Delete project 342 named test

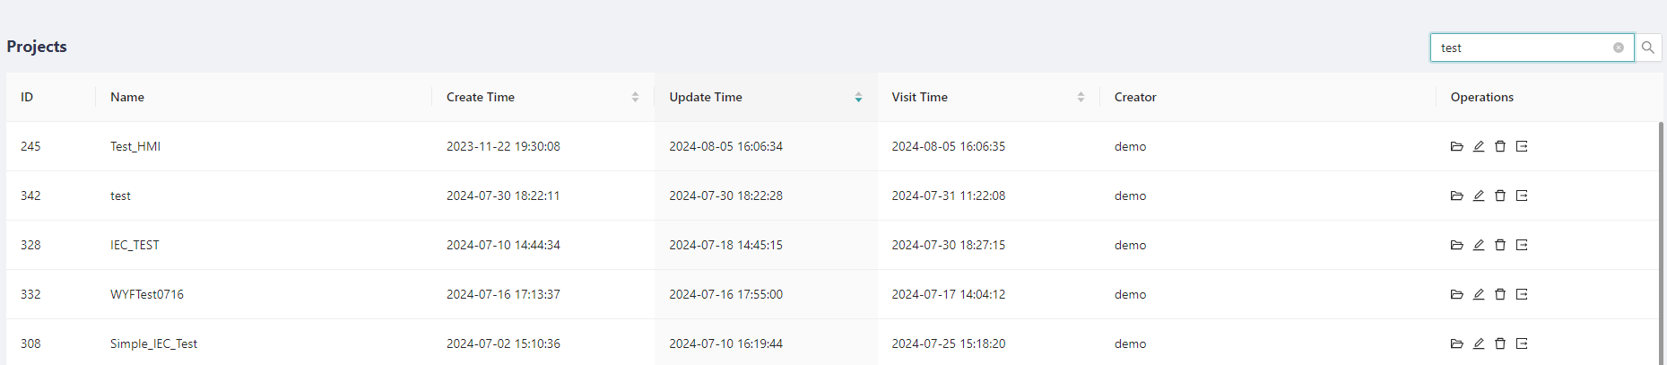1500,196
